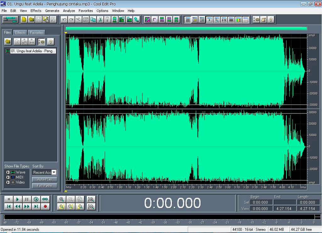Click the Save As disk-with-document toolbar icon
Image resolution: width=322 pixels, height=233 pixels.
46,20
